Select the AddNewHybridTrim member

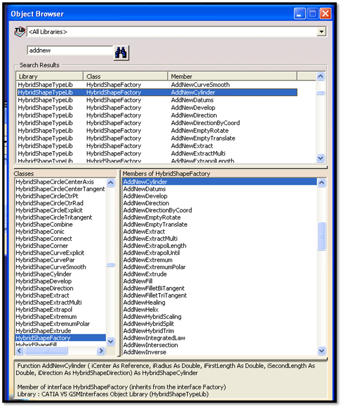220,331
